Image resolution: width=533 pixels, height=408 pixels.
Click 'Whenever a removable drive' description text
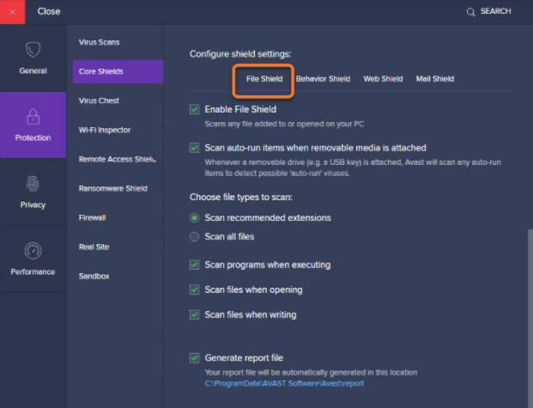tap(353, 167)
